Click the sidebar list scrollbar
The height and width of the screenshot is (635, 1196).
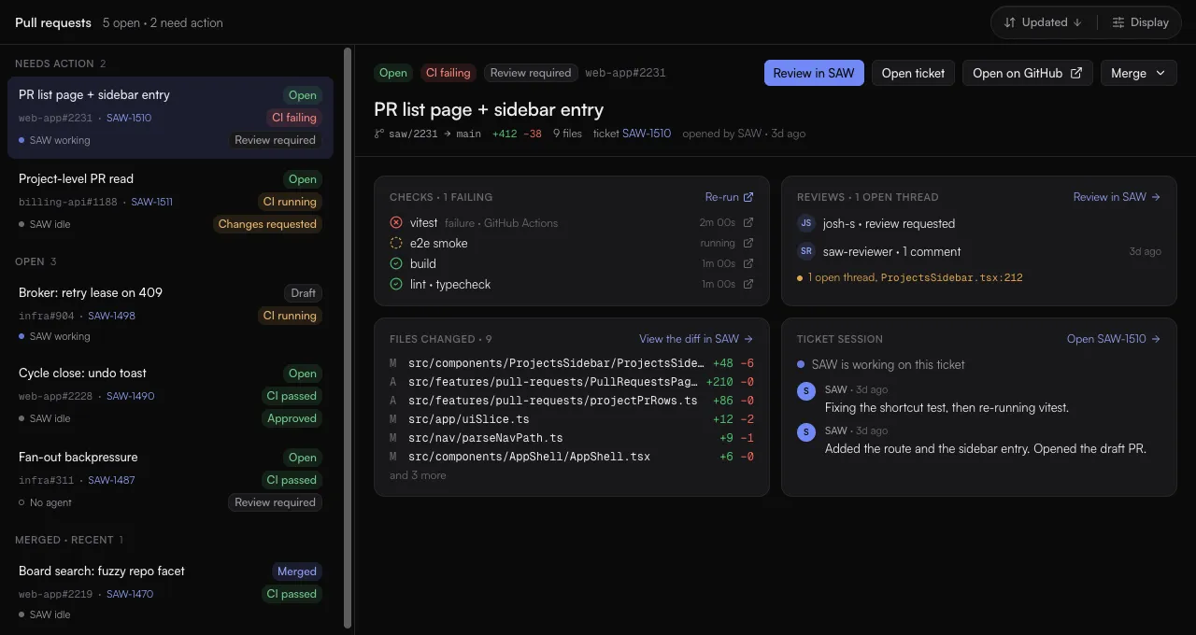[349, 338]
